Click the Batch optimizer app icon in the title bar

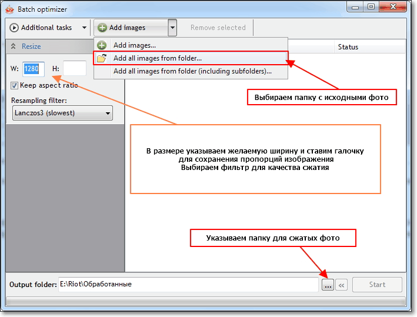tap(9, 9)
